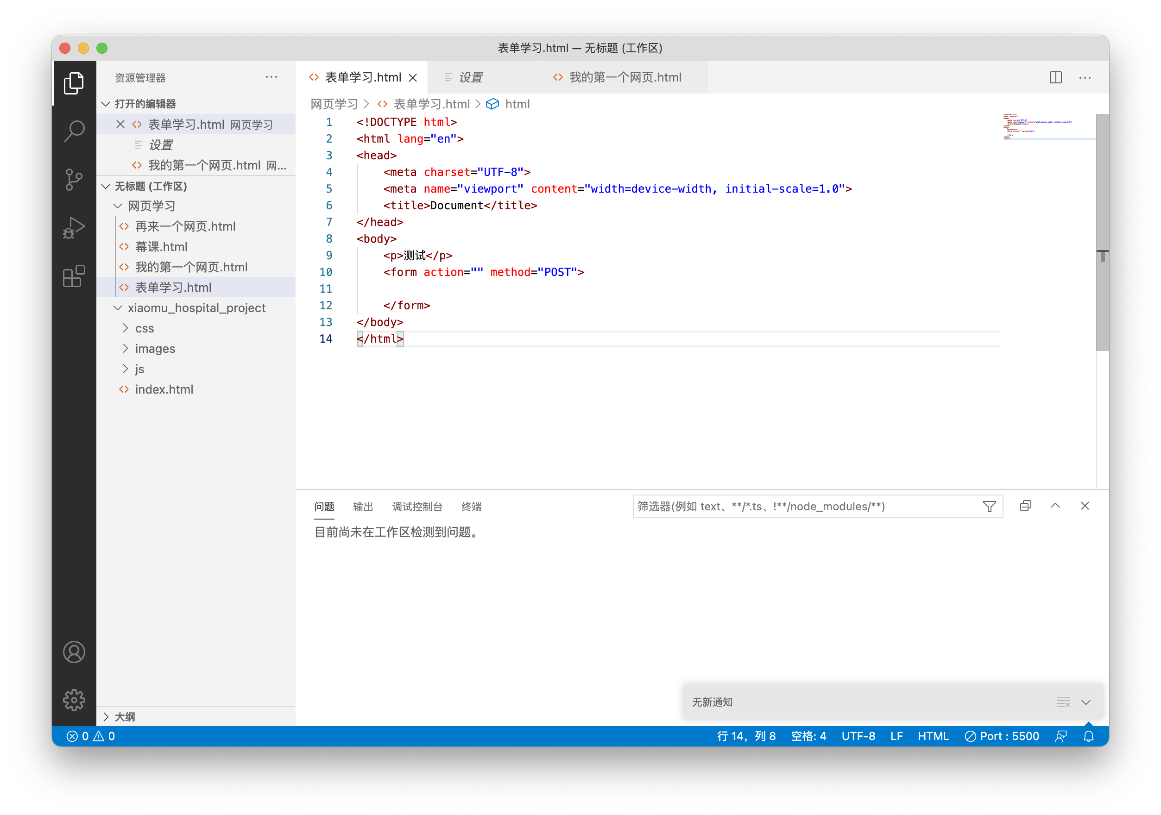Open the explorer panel more actions ellipsis

tap(271, 77)
